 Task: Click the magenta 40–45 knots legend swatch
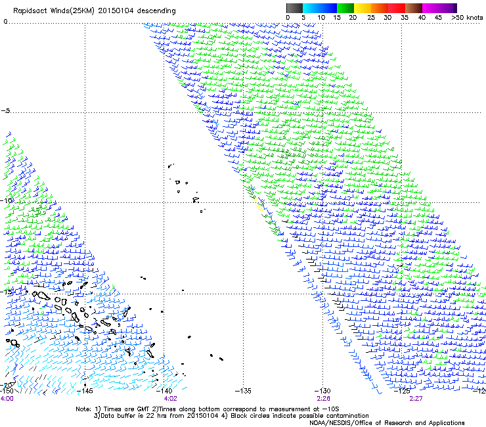[431, 8]
